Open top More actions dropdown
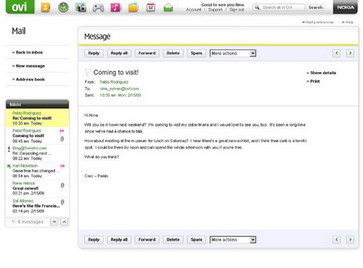 (233, 53)
